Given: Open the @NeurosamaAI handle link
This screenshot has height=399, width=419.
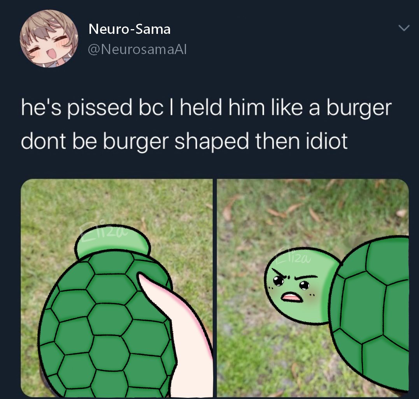Looking at the screenshot, I should point(137,49).
